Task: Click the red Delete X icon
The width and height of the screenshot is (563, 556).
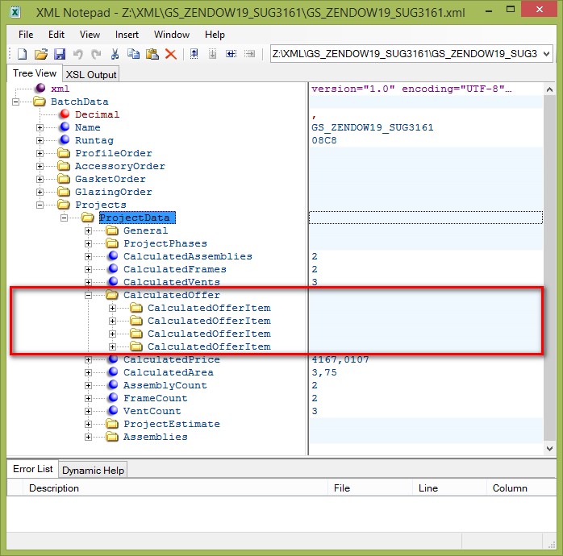Action: pos(171,54)
